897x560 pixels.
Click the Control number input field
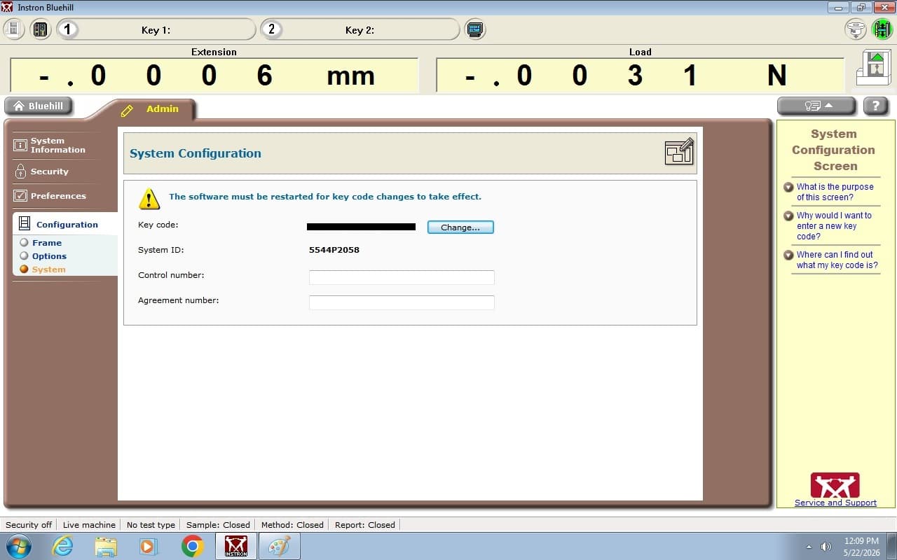[x=402, y=278]
